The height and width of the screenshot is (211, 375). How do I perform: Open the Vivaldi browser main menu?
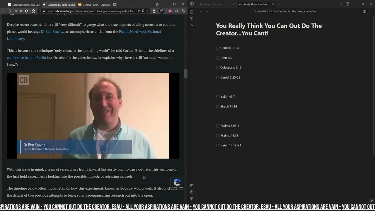click(x=3, y=4)
